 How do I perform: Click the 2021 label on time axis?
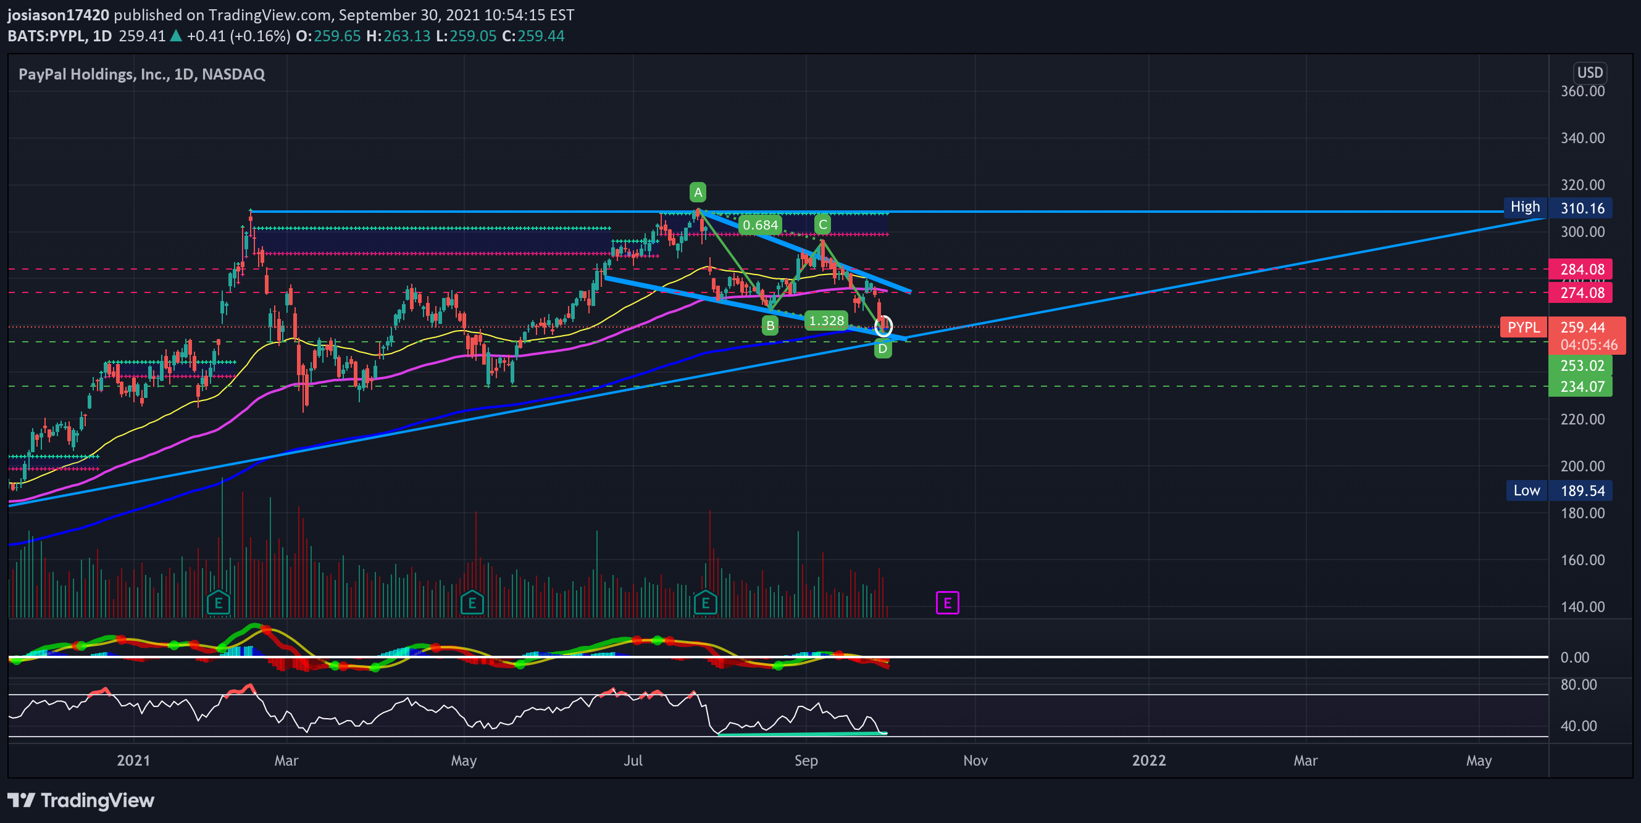[134, 760]
